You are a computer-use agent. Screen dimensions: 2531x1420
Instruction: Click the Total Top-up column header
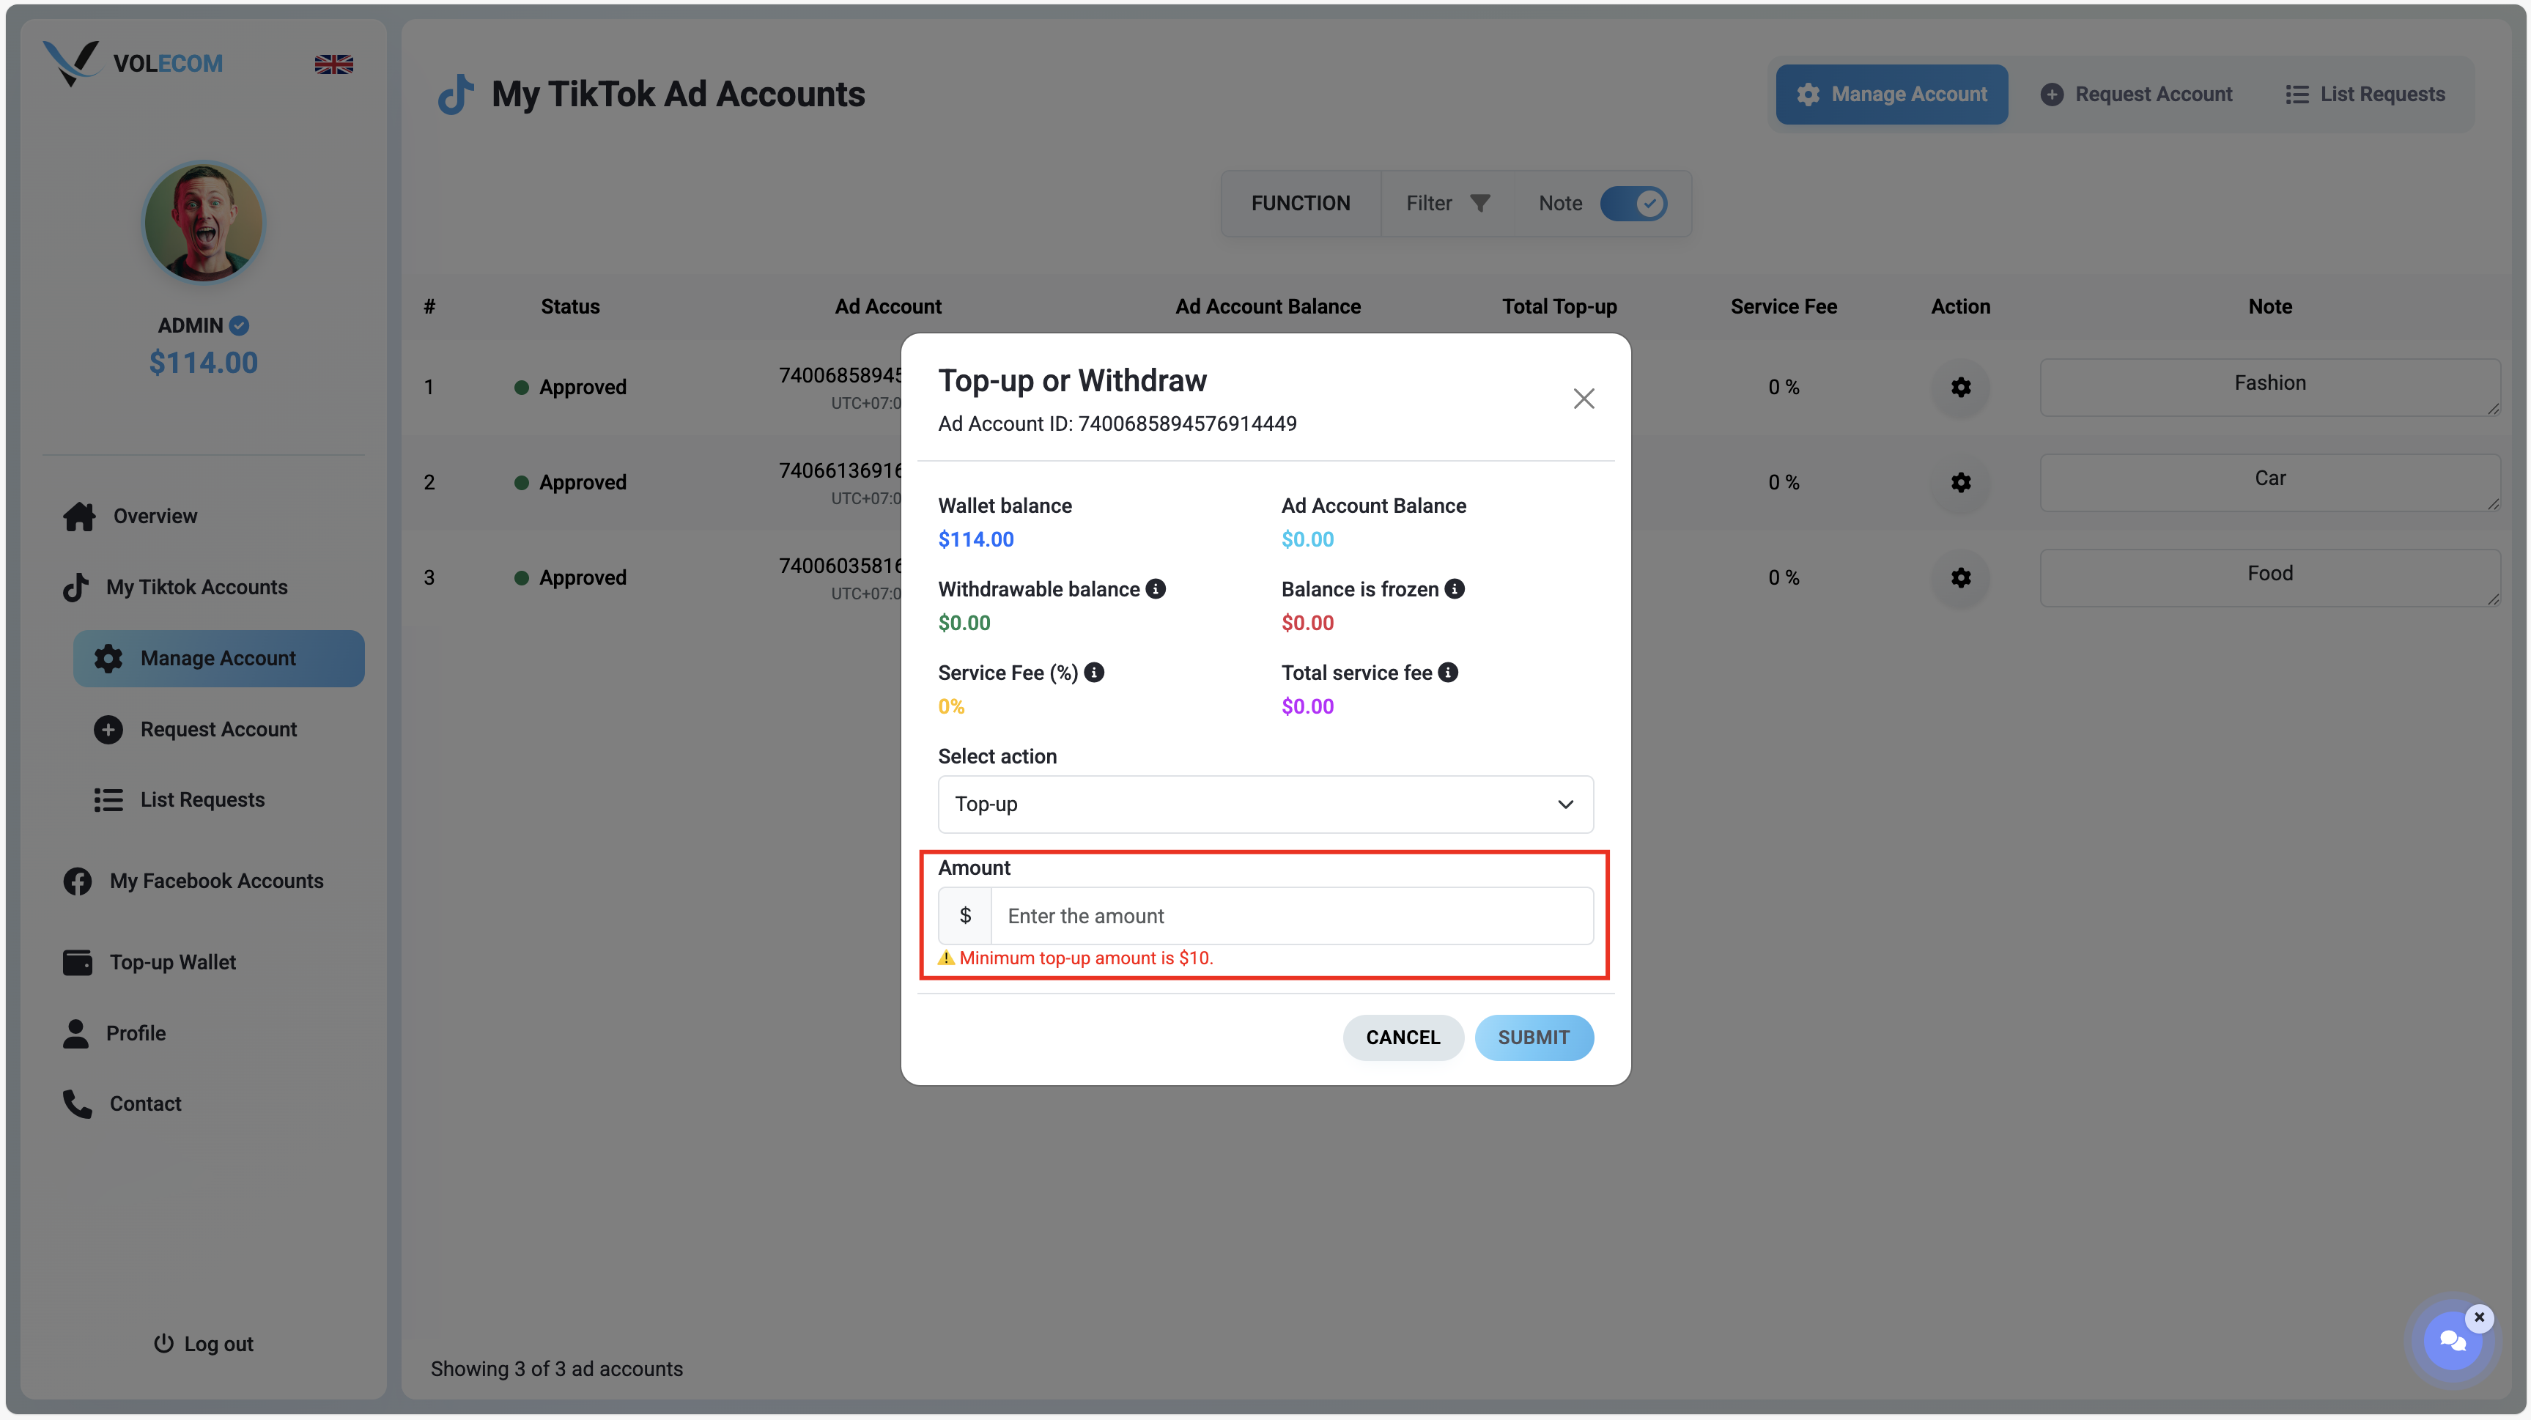pos(1559,306)
